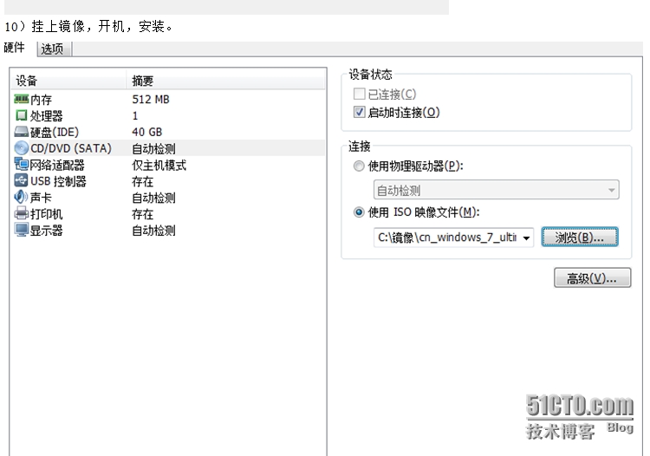Select the 硬盘(IDE) row label
The image size is (650, 456).
pos(55,133)
